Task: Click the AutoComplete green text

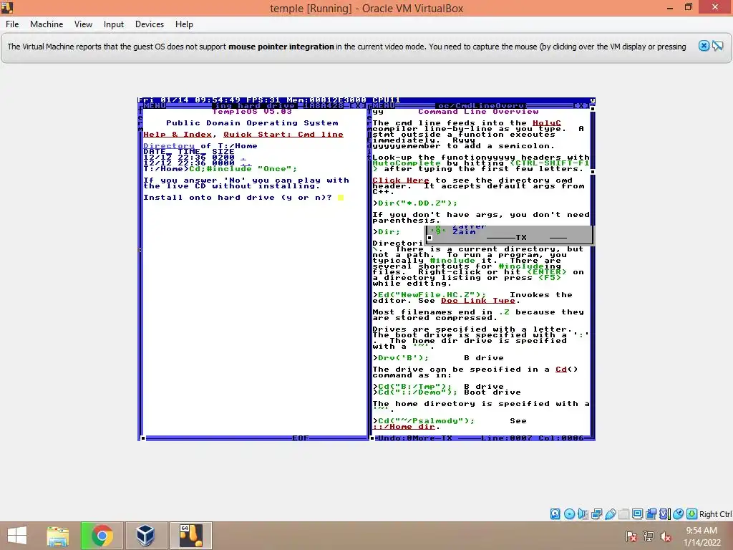Action: pyautogui.click(x=407, y=163)
